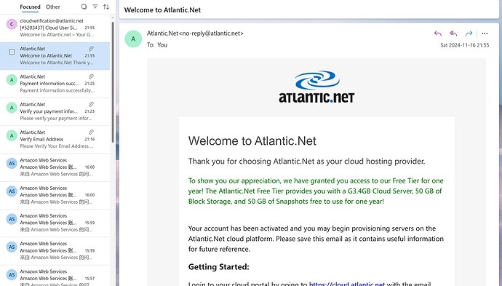502x286 pixels.
Task: Click the cloudverification sender avatar
Action: click(12, 24)
